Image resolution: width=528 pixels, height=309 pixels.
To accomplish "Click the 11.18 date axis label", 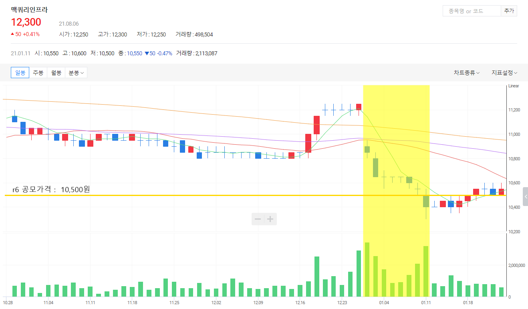I will point(132,303).
